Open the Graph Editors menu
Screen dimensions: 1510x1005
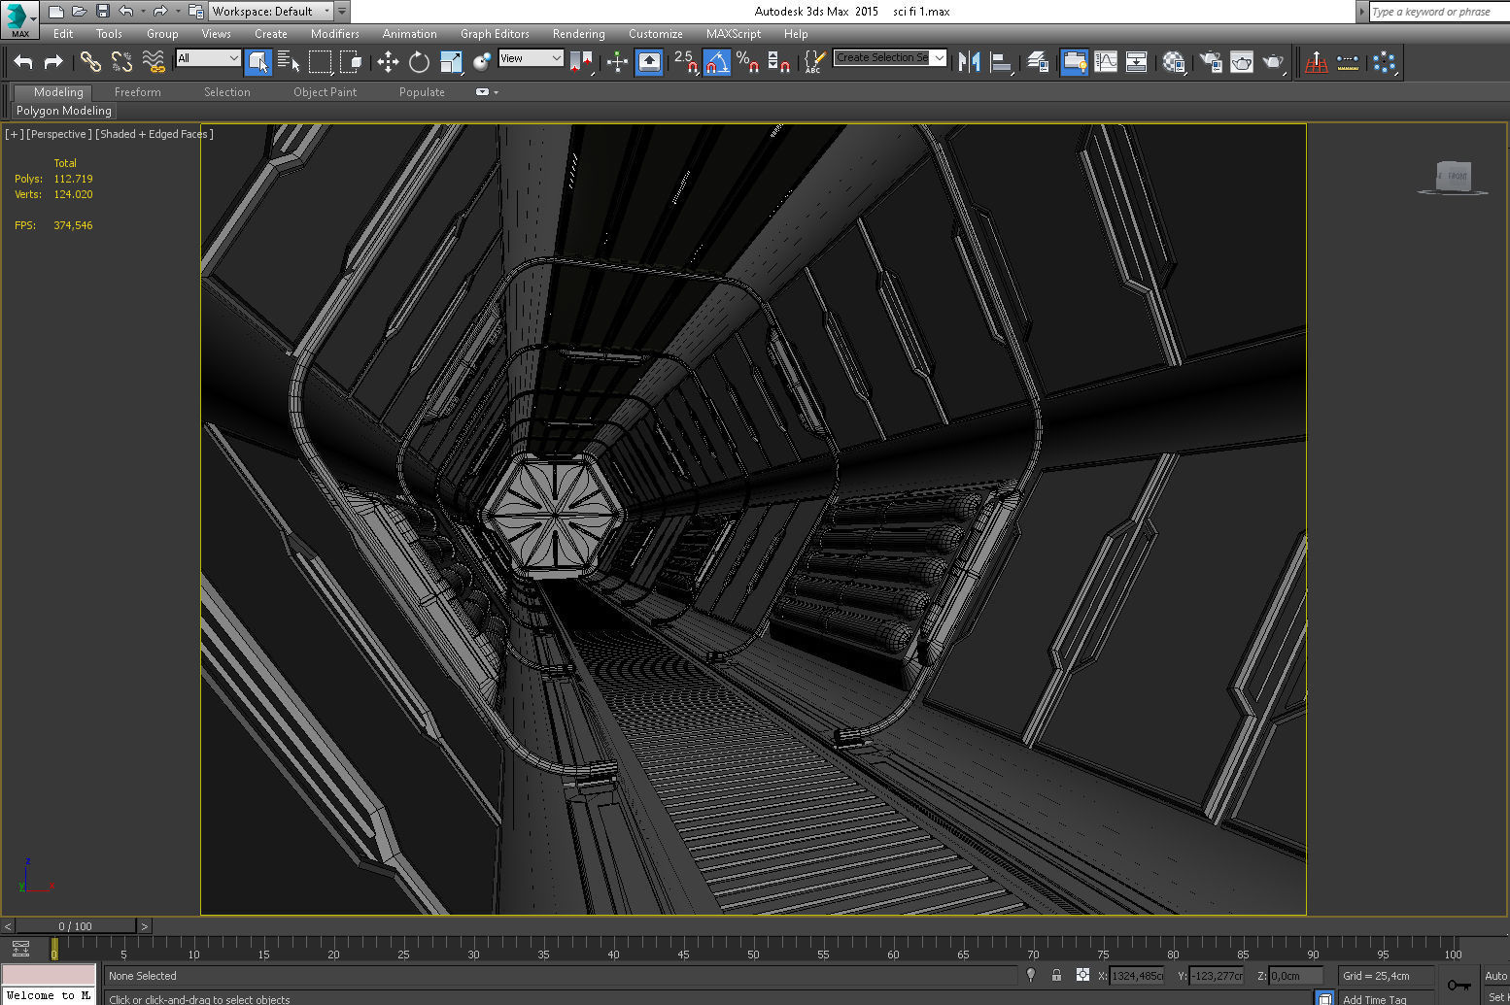pos(495,34)
